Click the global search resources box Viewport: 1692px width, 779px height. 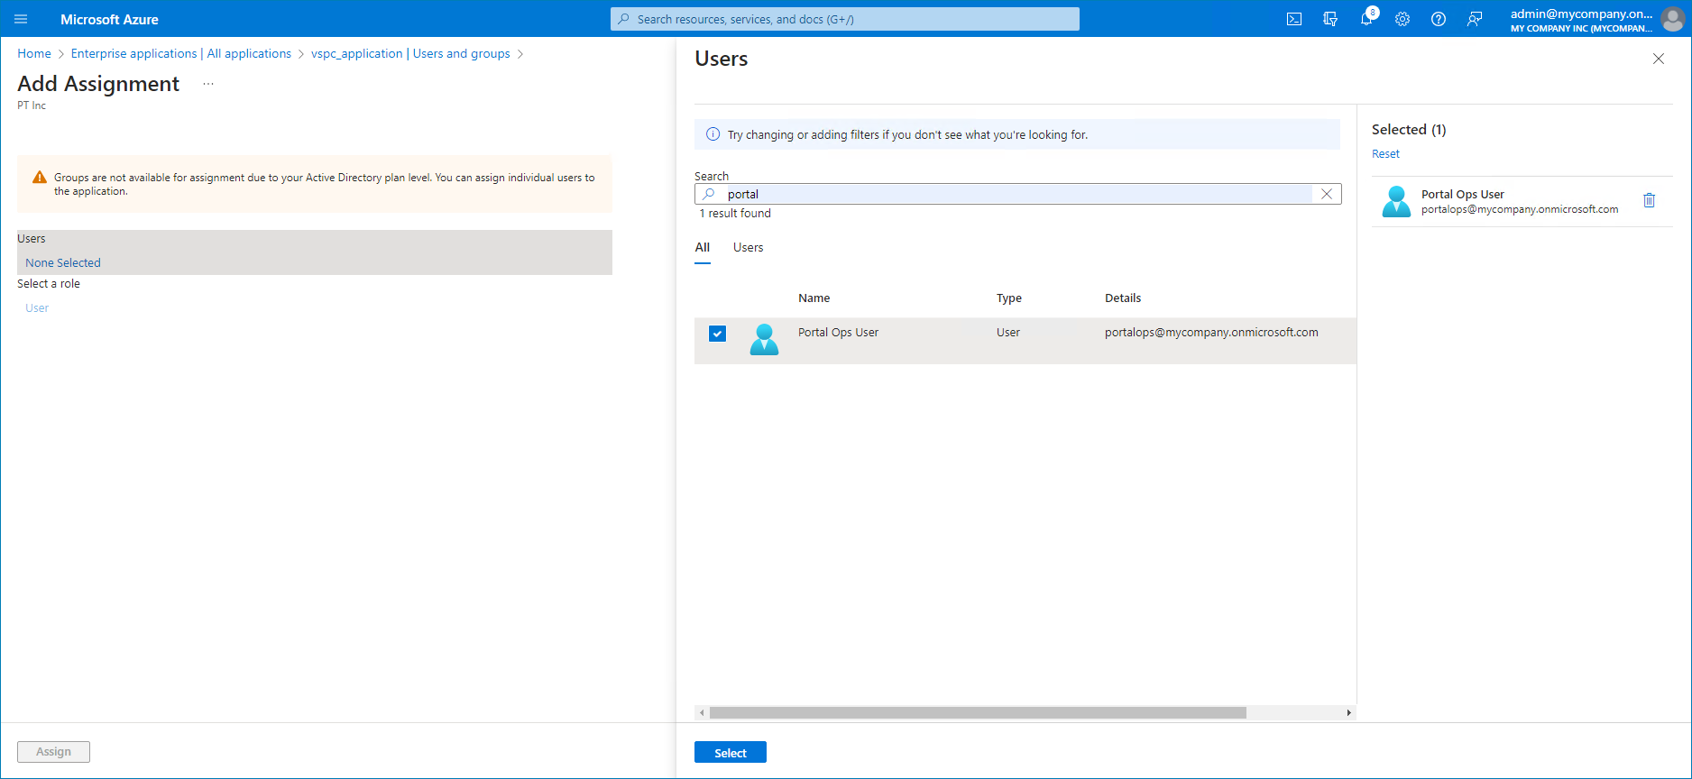(x=845, y=19)
